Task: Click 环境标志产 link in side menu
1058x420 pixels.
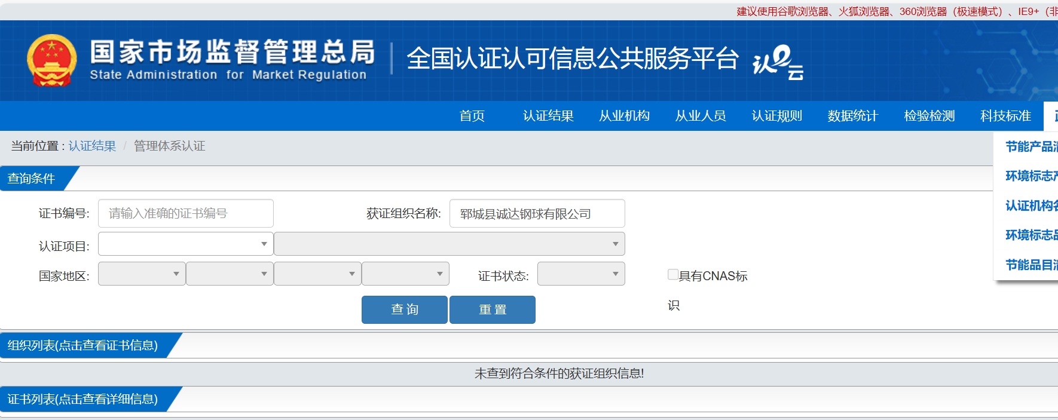Action: pos(1031,176)
